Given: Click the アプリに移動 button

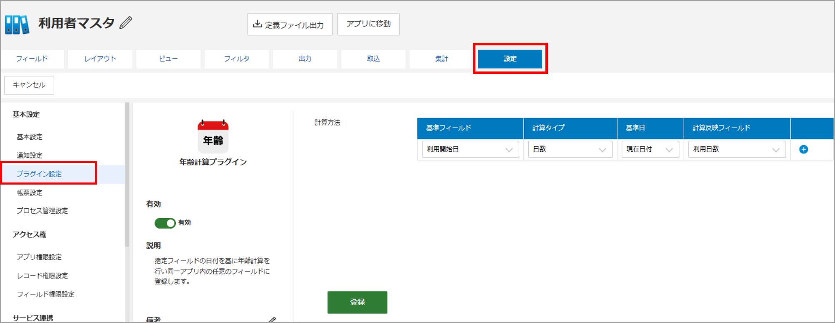Looking at the screenshot, I should click(368, 24).
